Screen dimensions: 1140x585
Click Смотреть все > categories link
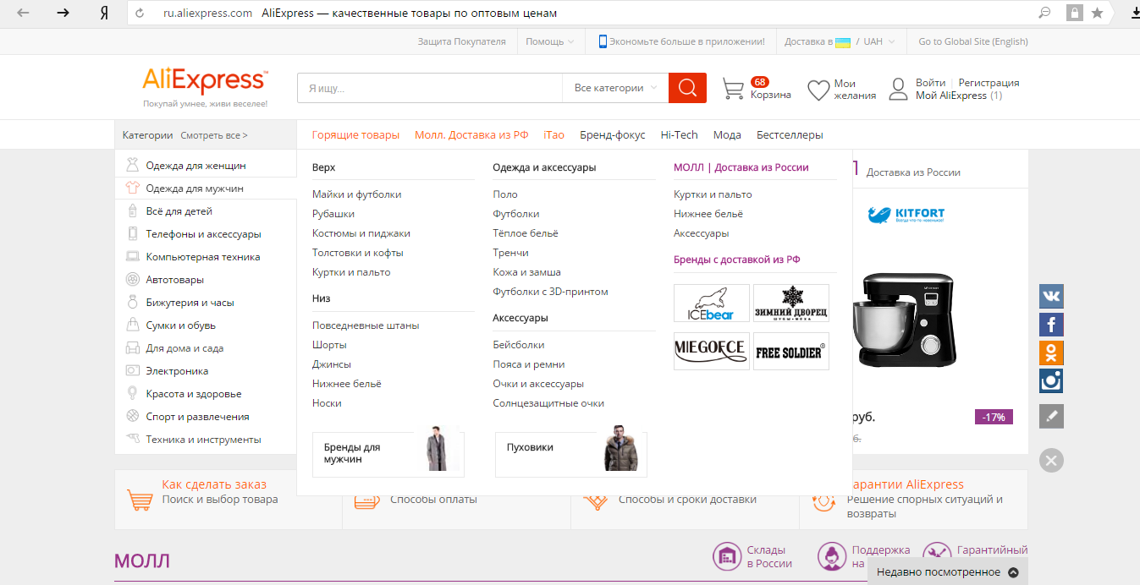click(x=214, y=135)
